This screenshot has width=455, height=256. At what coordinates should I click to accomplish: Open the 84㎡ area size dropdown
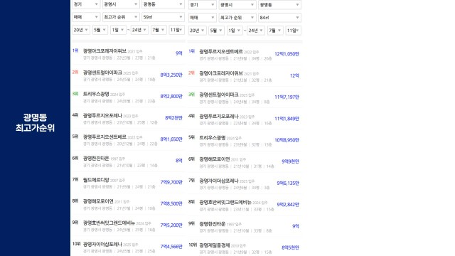point(279,18)
